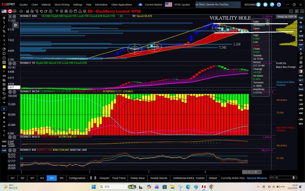This screenshot has height=191, width=305.
Task: Switch to the W3 window tab
Action: [x=32, y=178]
